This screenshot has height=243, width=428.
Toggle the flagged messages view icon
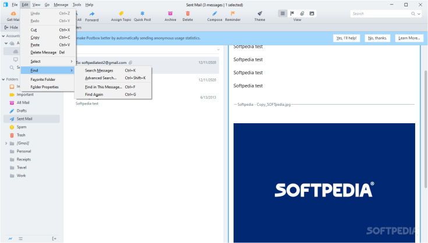(x=292, y=13)
